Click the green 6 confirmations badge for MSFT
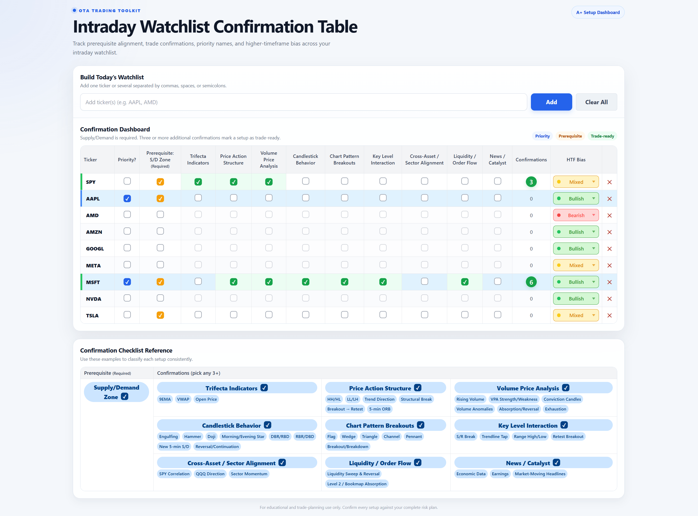698x516 pixels. [531, 282]
